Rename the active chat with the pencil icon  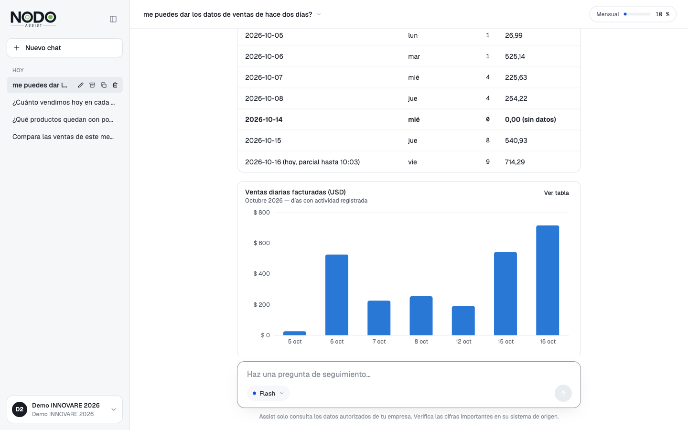[81, 85]
